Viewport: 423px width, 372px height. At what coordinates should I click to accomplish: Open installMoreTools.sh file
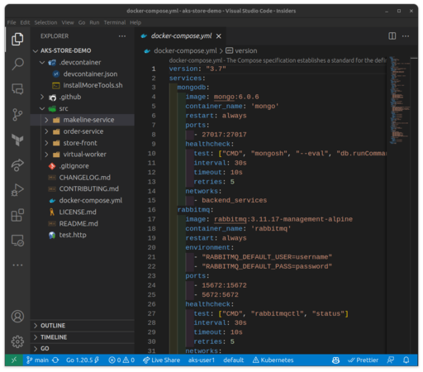(93, 85)
